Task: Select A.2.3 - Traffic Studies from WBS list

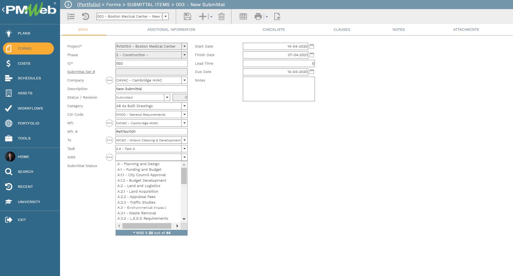Action: 136,202
